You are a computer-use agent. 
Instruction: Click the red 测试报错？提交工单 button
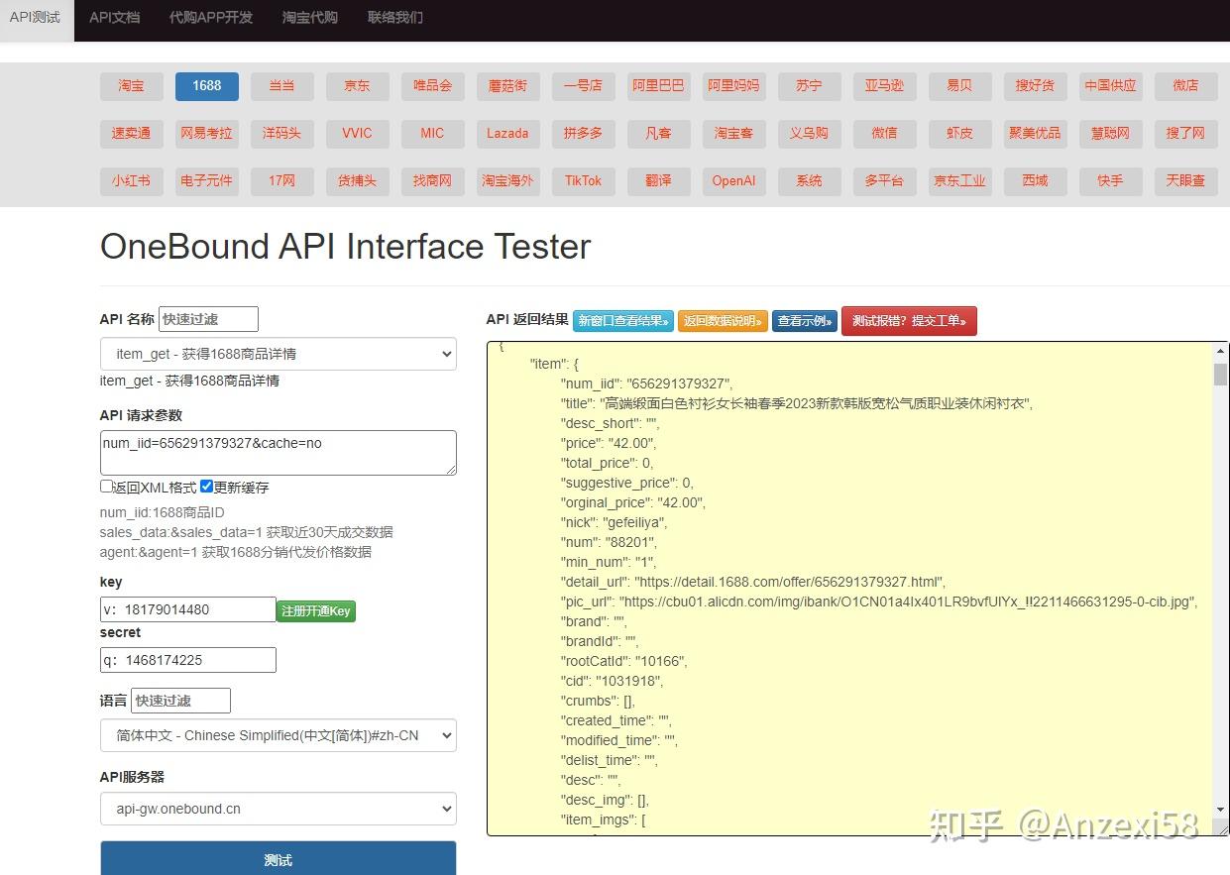click(x=909, y=321)
